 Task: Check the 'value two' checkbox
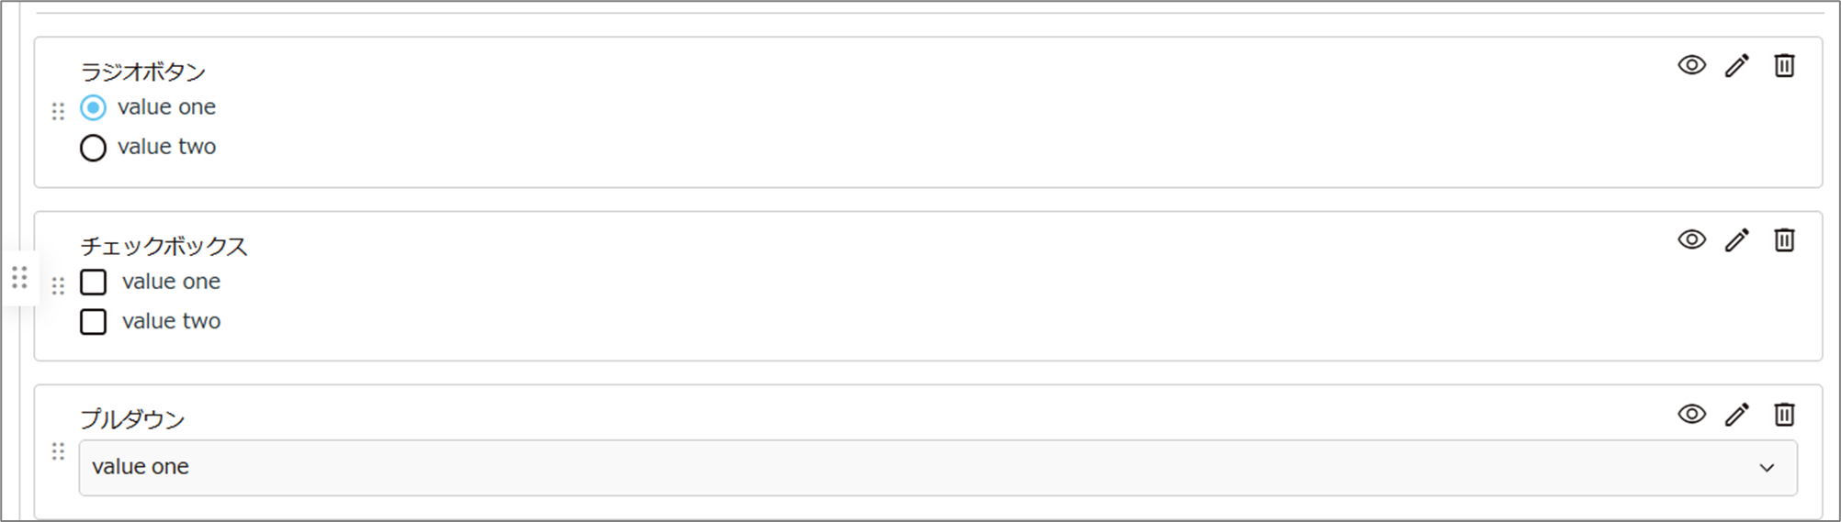click(93, 322)
